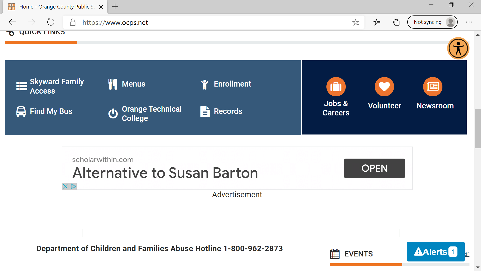Open the Alerts notification button
This screenshot has height=271, width=481.
tap(436, 252)
